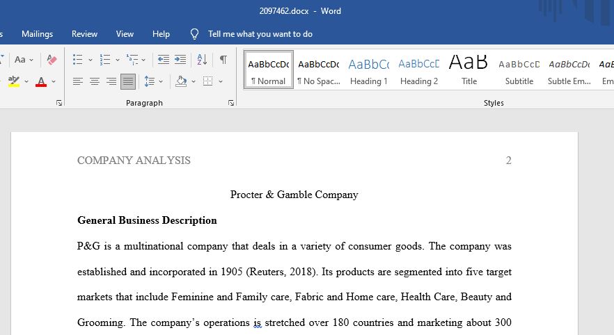
Task: Click the Tell me lightbulb icon
Action: (x=195, y=34)
